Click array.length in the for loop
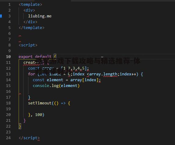This screenshot has width=175, height=145. (103, 74)
